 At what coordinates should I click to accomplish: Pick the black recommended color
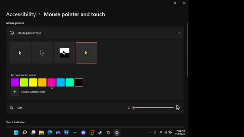(79, 82)
